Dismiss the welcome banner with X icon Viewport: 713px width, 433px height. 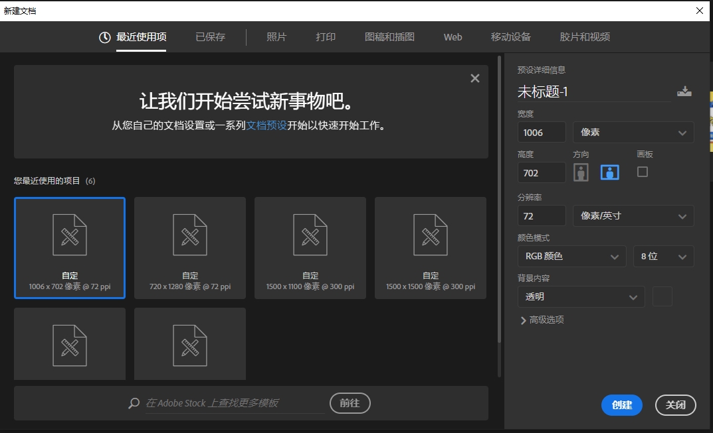474,78
